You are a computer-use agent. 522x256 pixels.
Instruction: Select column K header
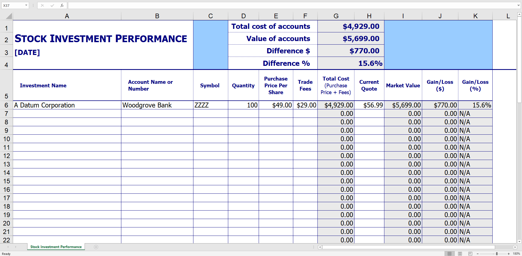point(475,16)
